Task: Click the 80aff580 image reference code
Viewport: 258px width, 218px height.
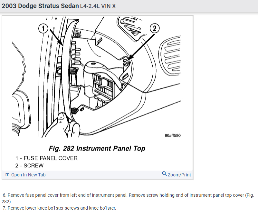Action: click(173, 135)
